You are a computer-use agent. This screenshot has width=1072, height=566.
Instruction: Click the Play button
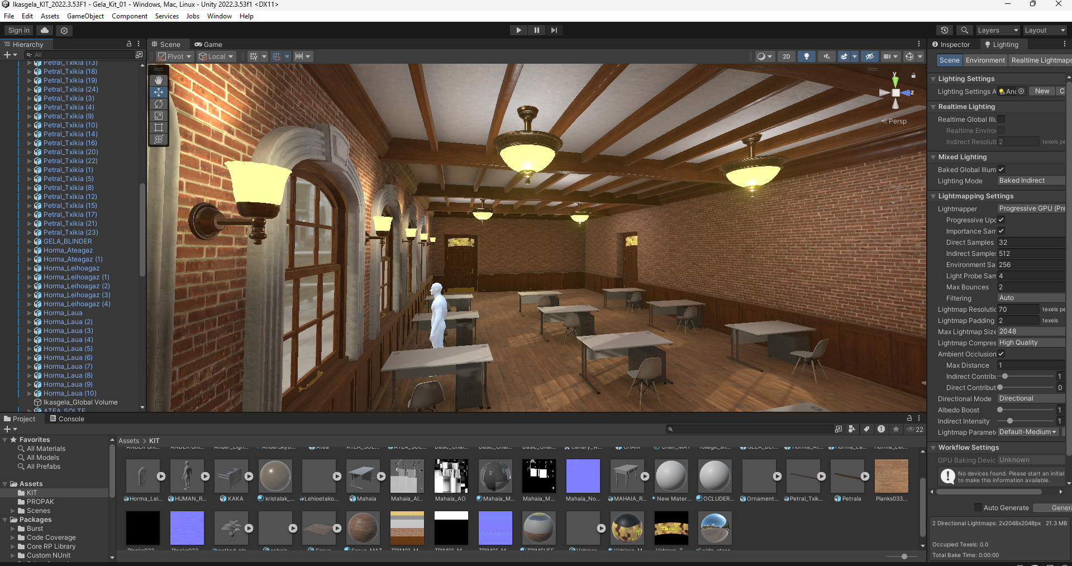click(518, 30)
